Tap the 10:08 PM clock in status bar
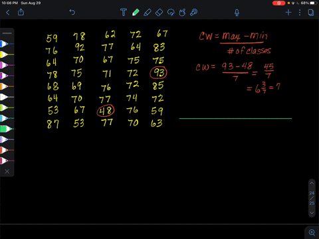Viewport: 319px width, 239px height. [9, 3]
